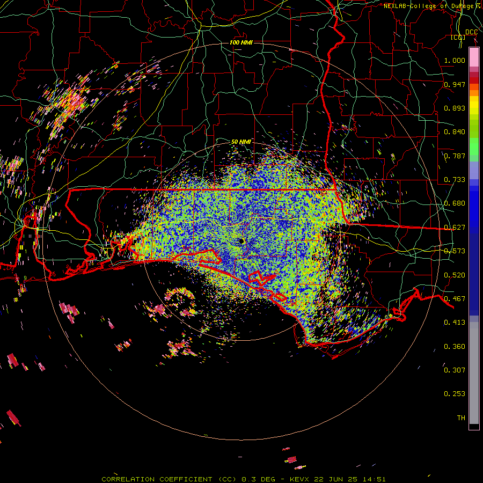Click the black KEVX radar site dot
This screenshot has height=483, width=483.
241,241
